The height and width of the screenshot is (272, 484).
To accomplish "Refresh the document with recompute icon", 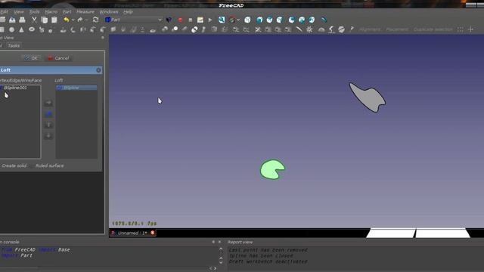I will pos(96,20).
